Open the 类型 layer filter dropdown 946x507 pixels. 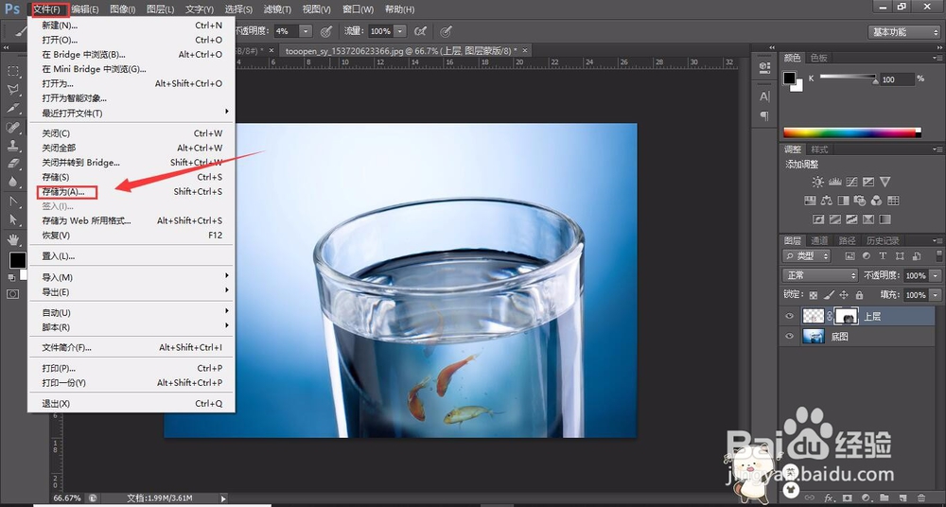[807, 256]
